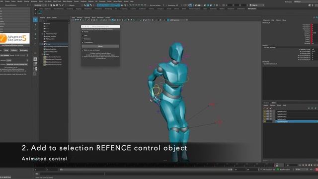
Task: Open the No Live Surface field
Action: click(156, 5)
